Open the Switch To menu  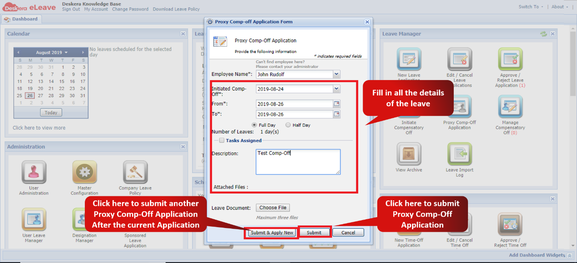[529, 7]
